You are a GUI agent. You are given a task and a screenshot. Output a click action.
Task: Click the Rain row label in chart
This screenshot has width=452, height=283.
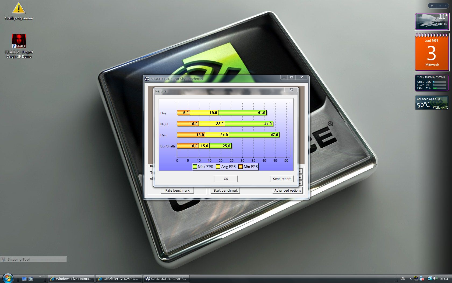tap(164, 135)
